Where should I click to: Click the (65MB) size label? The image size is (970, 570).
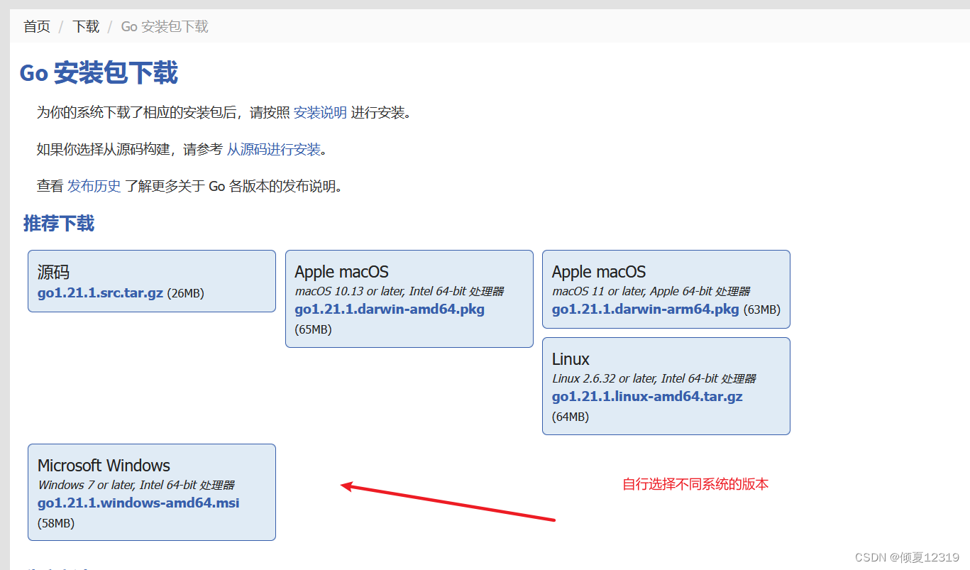point(313,329)
